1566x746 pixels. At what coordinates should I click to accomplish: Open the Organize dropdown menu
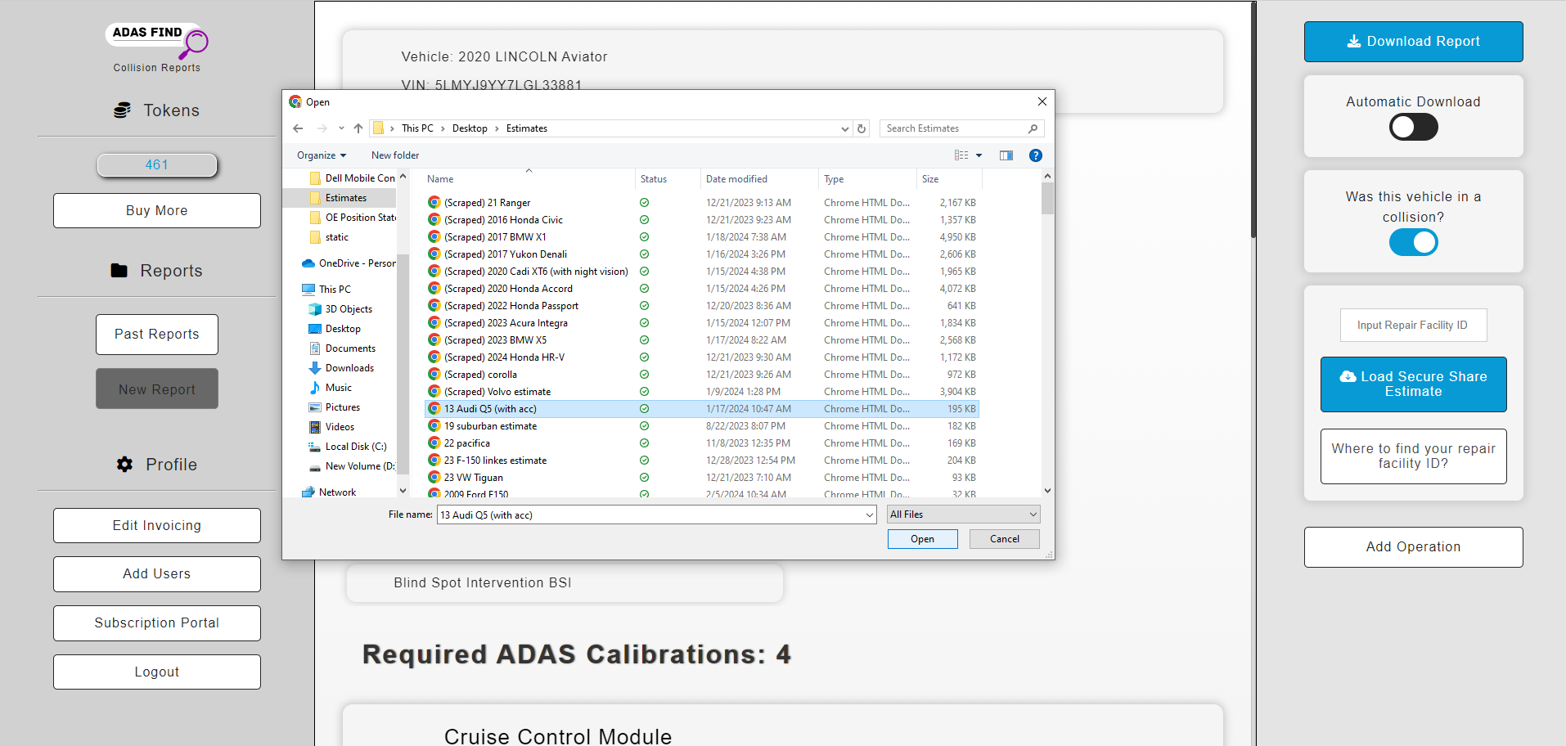point(321,155)
